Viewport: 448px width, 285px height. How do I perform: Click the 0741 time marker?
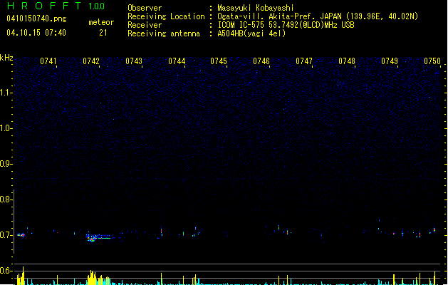pyautogui.click(x=48, y=61)
